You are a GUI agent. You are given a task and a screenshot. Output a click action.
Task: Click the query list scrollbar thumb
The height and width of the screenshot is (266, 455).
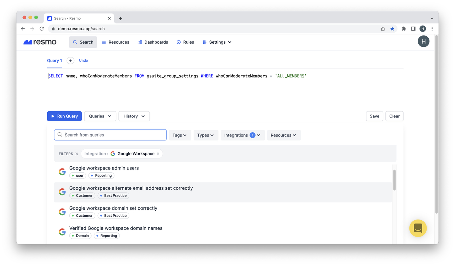[x=394, y=180]
